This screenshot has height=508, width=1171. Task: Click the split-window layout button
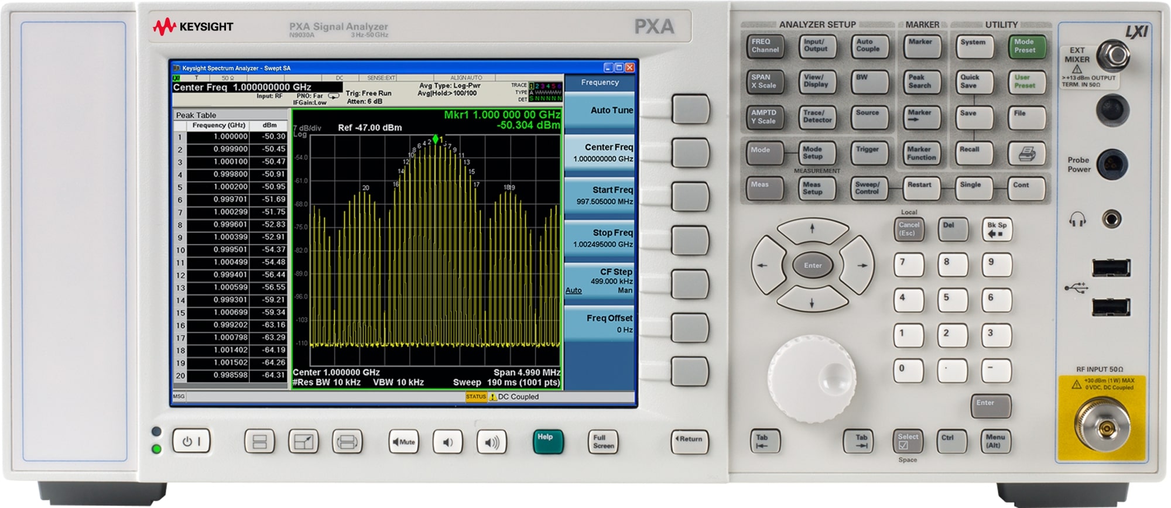point(259,442)
